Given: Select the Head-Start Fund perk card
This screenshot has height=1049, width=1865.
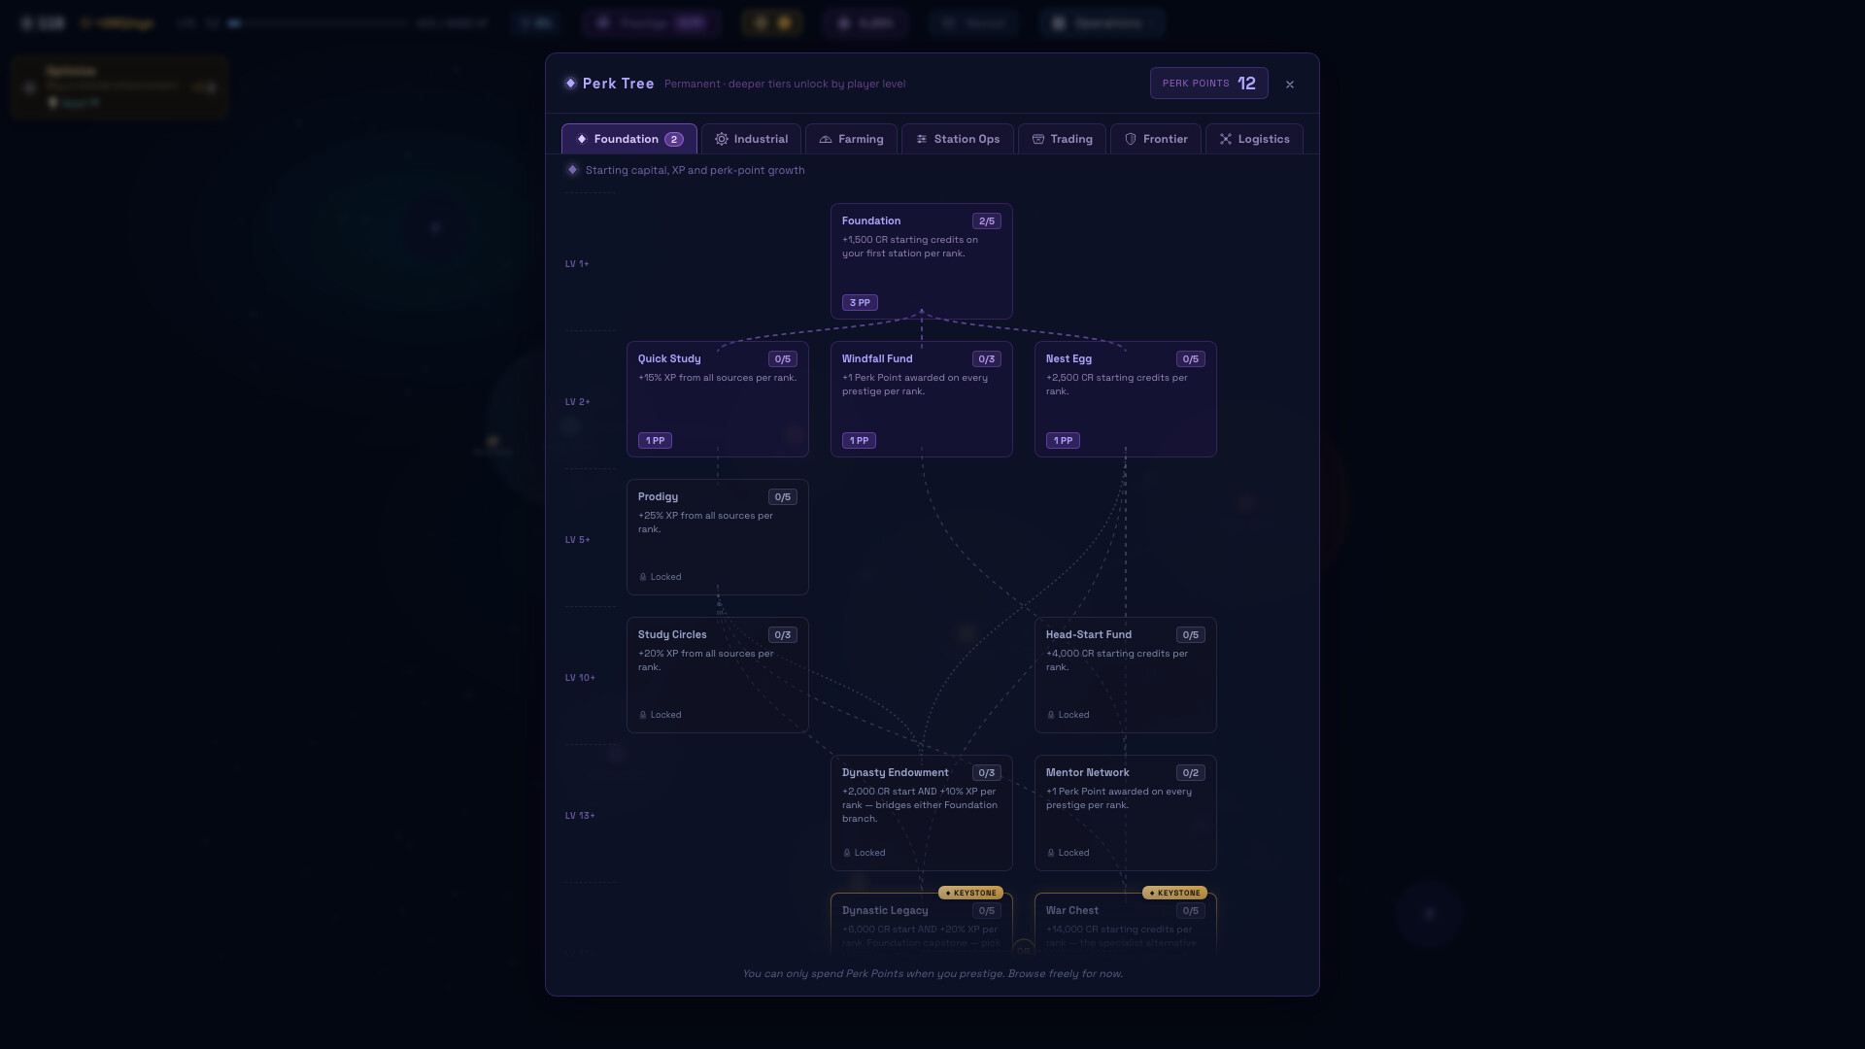Looking at the screenshot, I should pyautogui.click(x=1126, y=675).
